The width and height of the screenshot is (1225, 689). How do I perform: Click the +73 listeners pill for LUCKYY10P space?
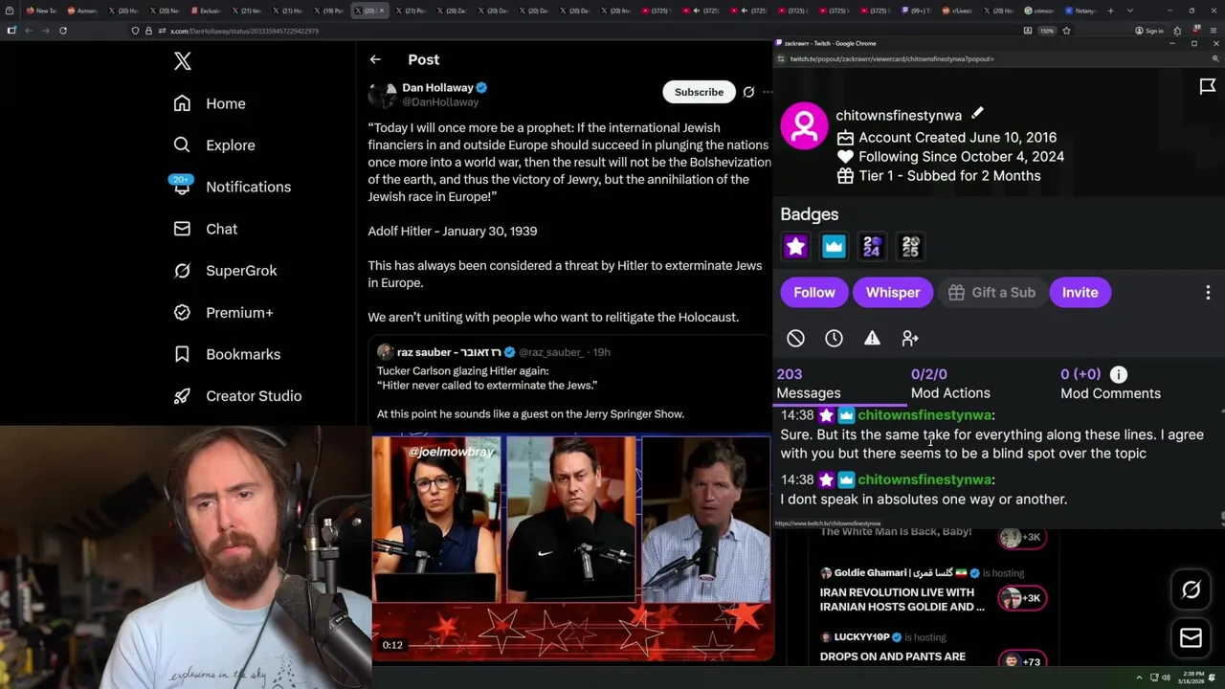click(1020, 661)
